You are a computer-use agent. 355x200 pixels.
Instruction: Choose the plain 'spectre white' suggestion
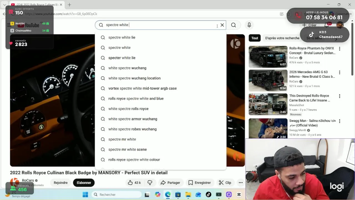[161, 47]
